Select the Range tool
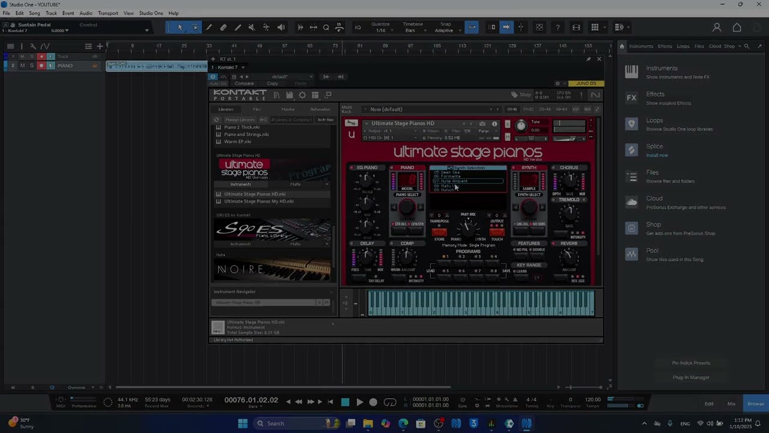 coord(195,28)
